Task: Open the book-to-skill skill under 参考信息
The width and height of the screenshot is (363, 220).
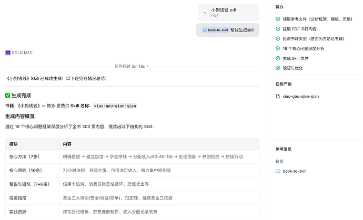Action: 295,171
